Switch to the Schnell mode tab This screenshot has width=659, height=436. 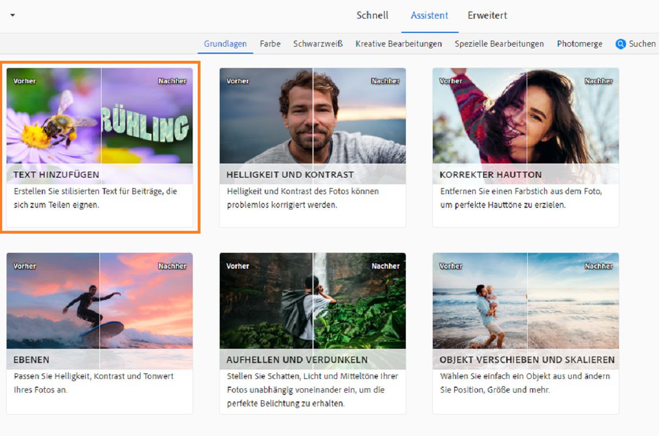pos(372,15)
